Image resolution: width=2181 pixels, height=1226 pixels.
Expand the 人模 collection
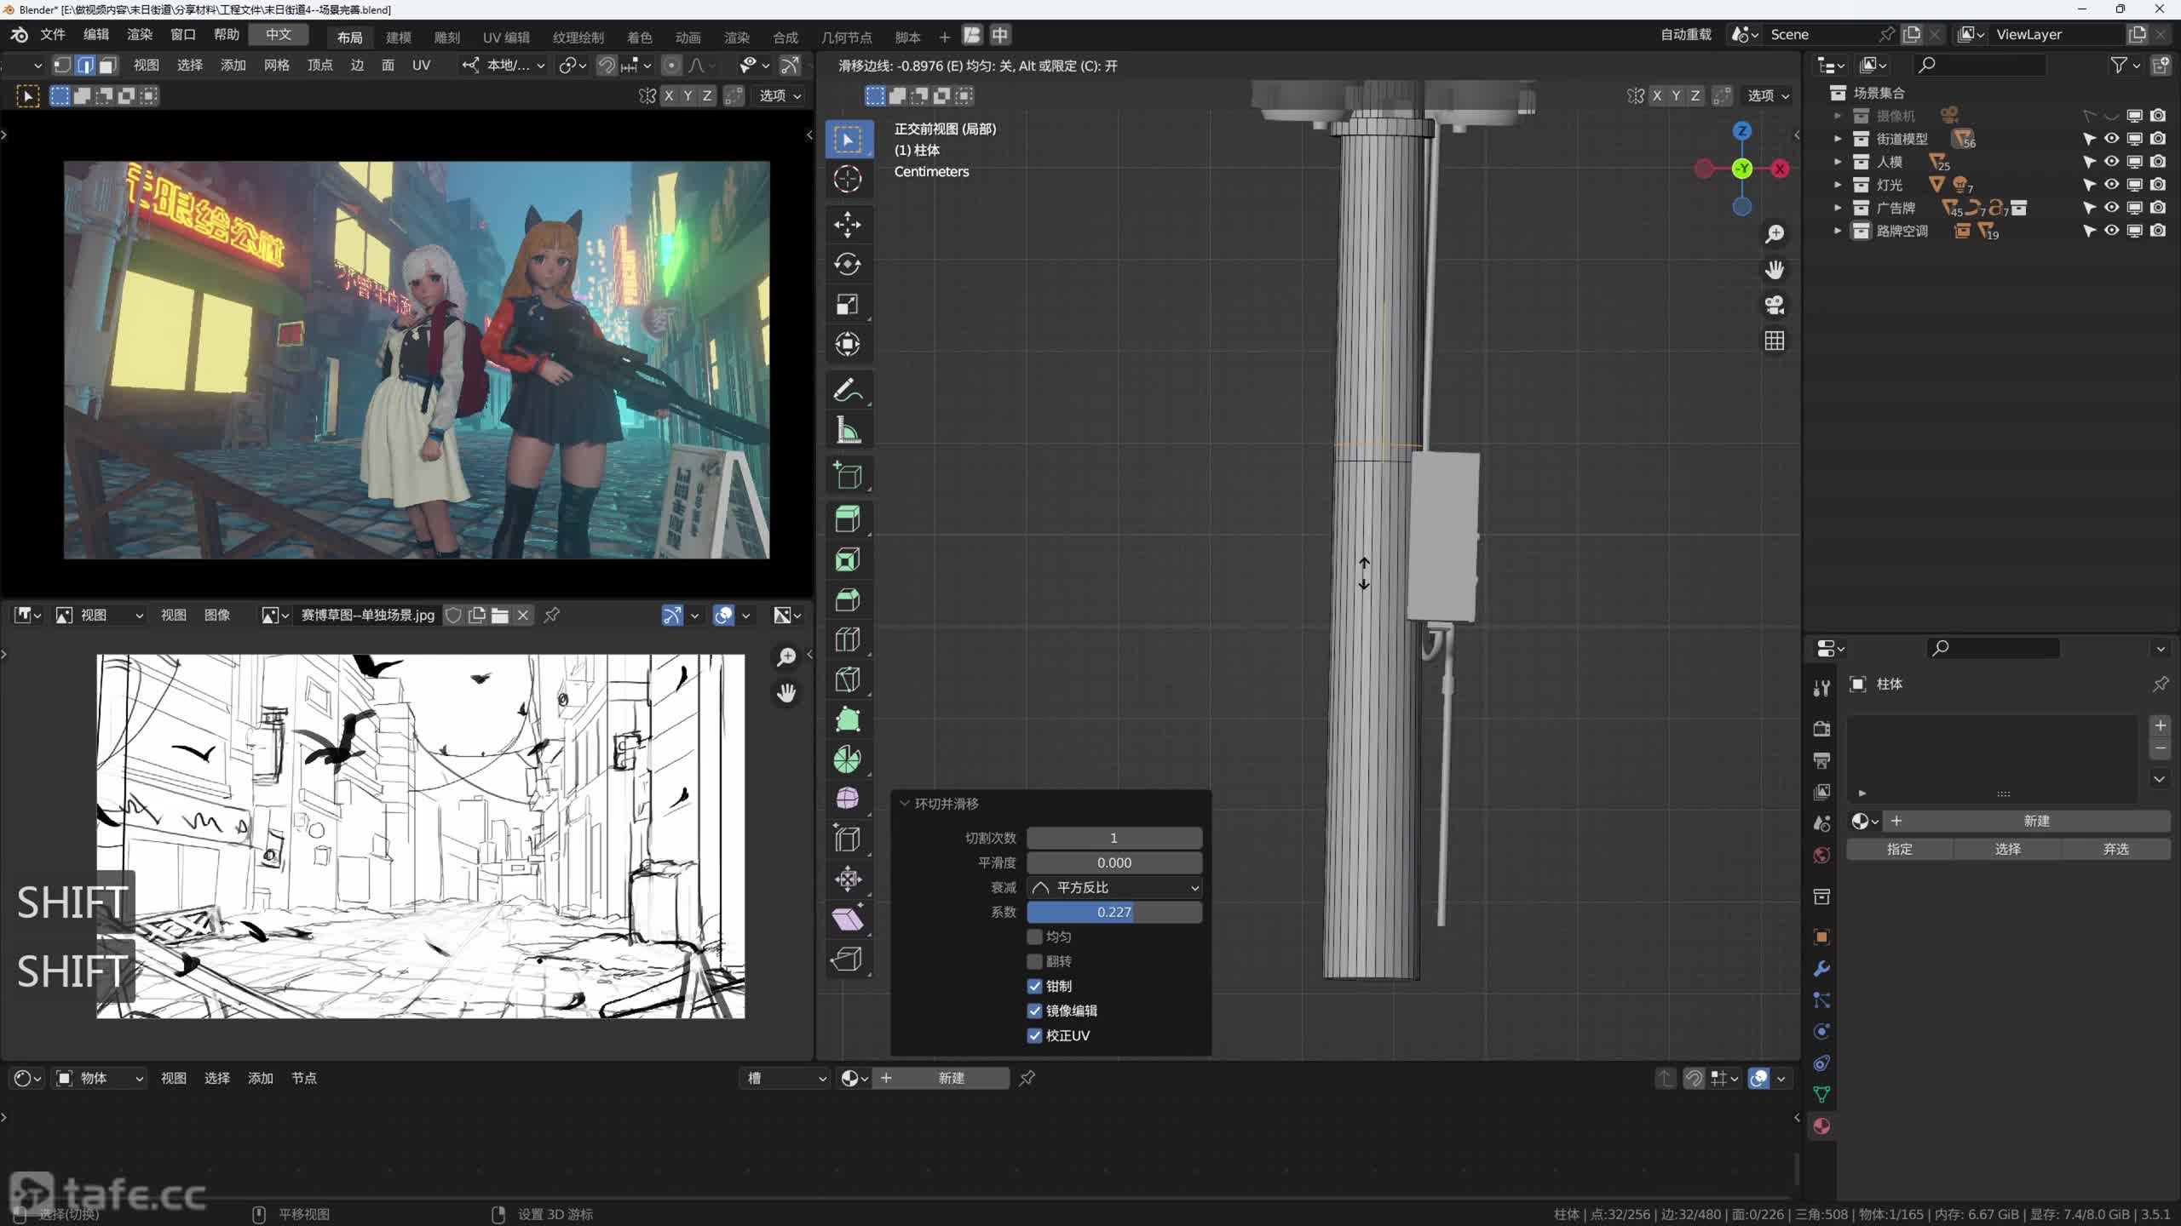coord(1838,162)
